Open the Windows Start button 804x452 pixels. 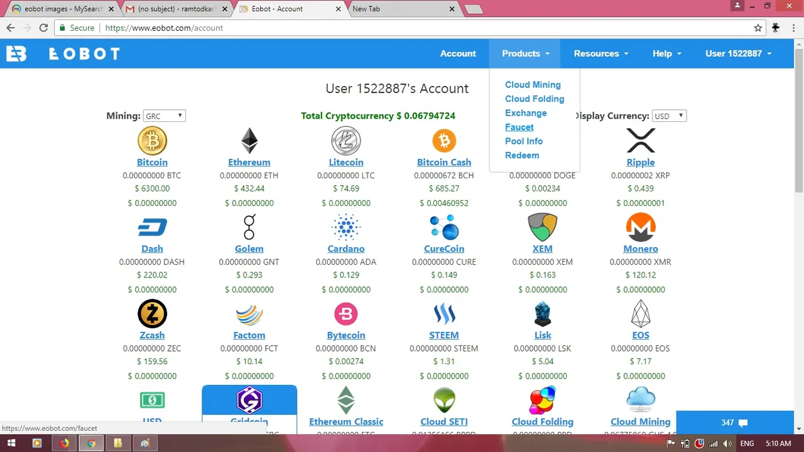(13, 443)
